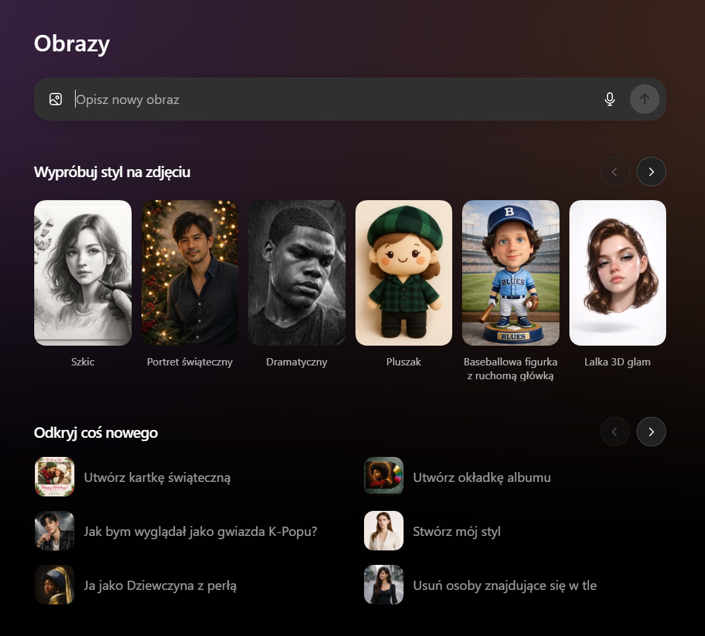Click the Dziewczyna z perłą thumbnail icon
Viewport: 705px width, 636px height.
55,585
